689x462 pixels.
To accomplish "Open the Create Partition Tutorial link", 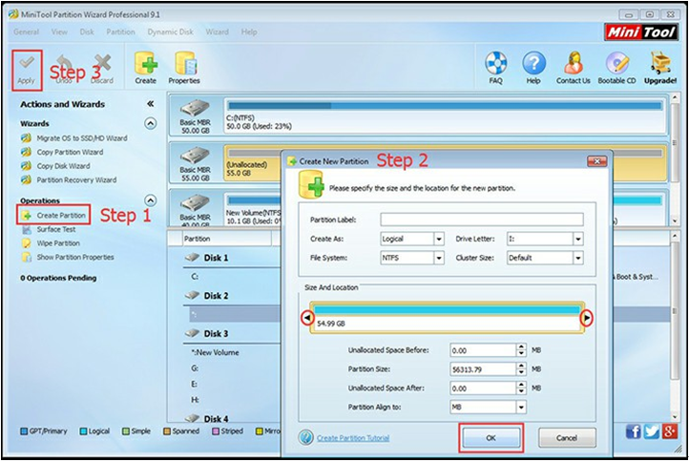I will point(353,438).
